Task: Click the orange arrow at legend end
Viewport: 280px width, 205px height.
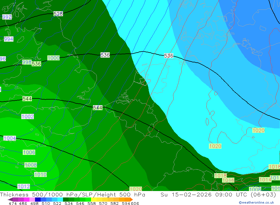Action: (x=132, y=199)
